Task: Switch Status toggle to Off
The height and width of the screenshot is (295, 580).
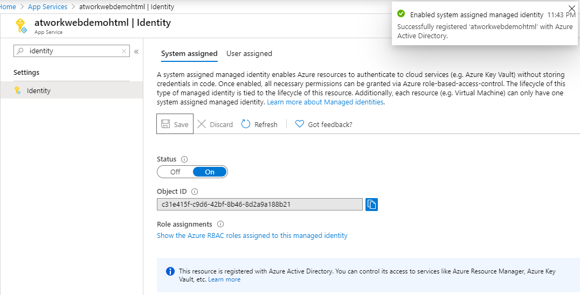Action: (175, 172)
